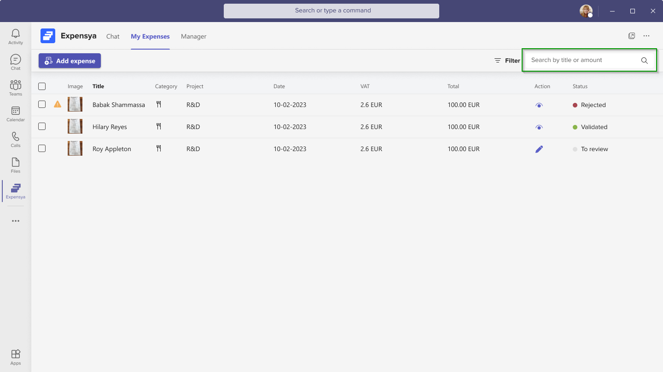Go to Calls in sidebar
Screen dimensions: 663x372
pos(16,139)
